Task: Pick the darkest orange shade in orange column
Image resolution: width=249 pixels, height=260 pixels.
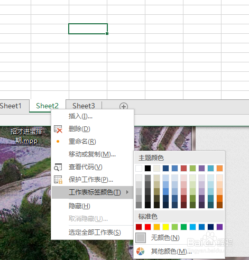Action: click(x=219, y=205)
